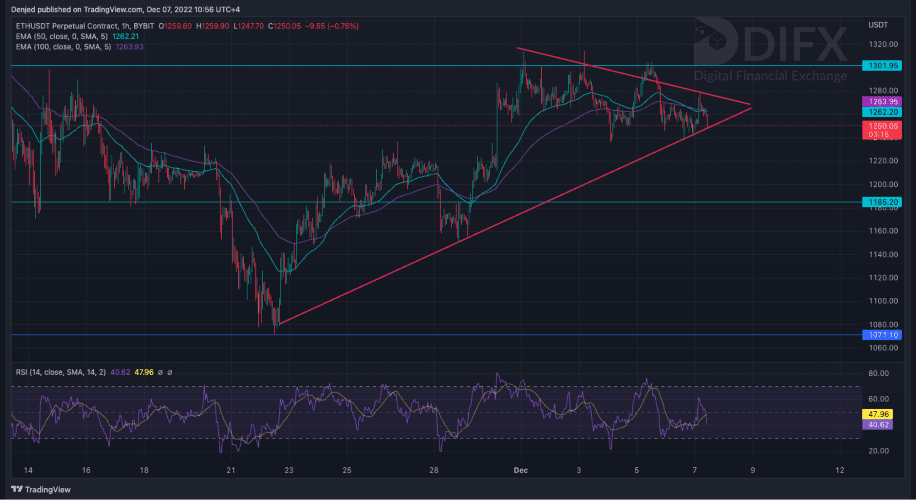Select the RSI 14 indicator legend
The image size is (916, 500).
pos(60,372)
